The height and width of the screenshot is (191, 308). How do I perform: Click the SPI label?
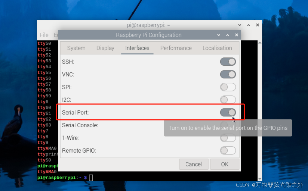pos(67,87)
